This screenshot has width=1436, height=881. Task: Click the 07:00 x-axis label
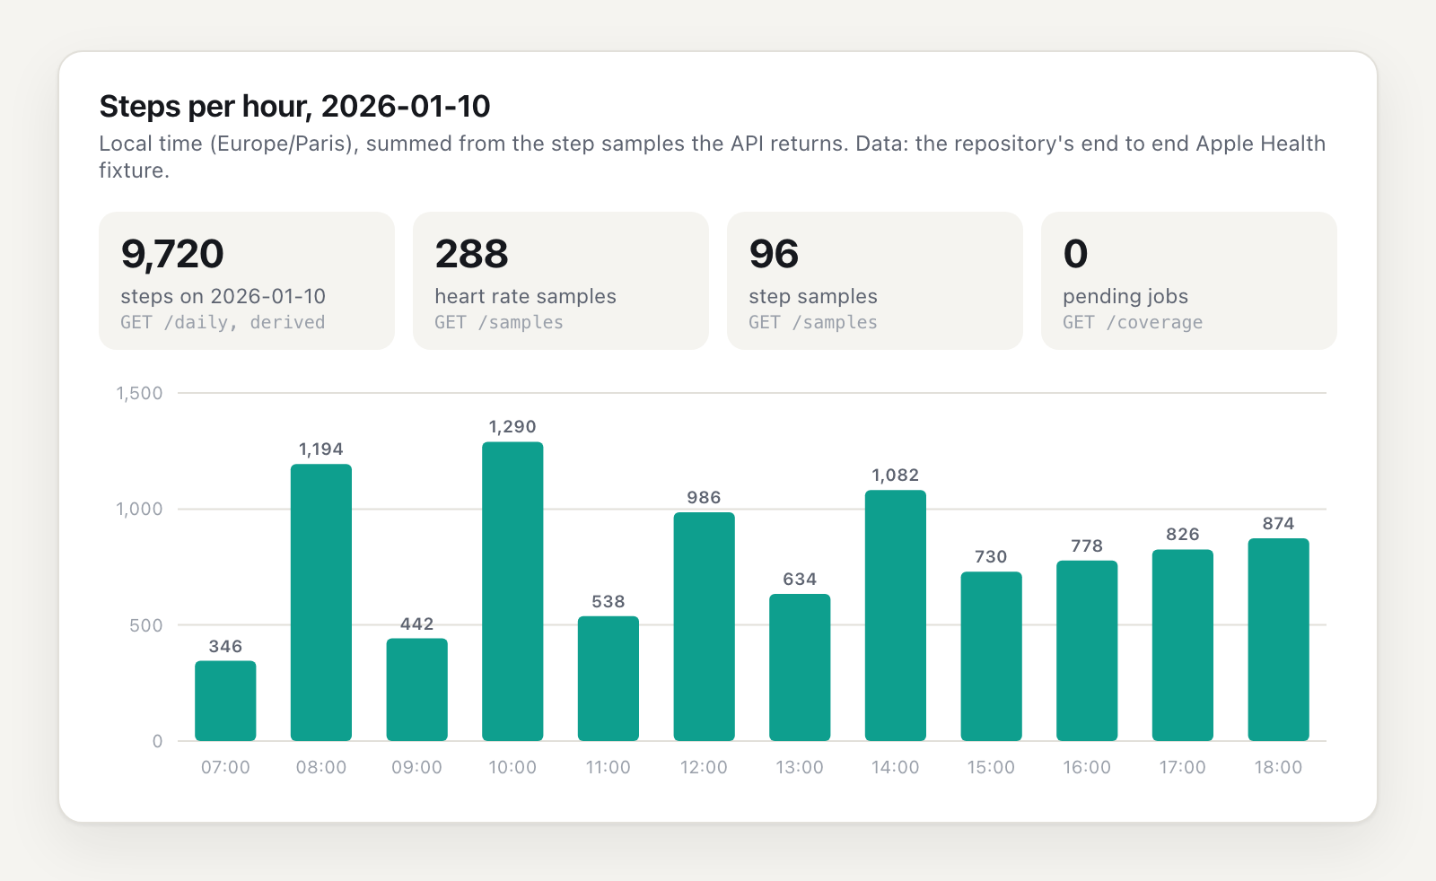pos(225,767)
